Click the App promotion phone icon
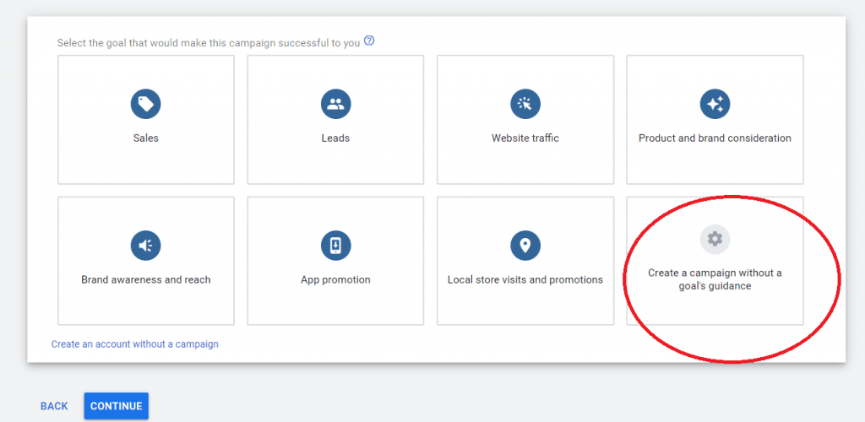The image size is (865, 422). [335, 246]
